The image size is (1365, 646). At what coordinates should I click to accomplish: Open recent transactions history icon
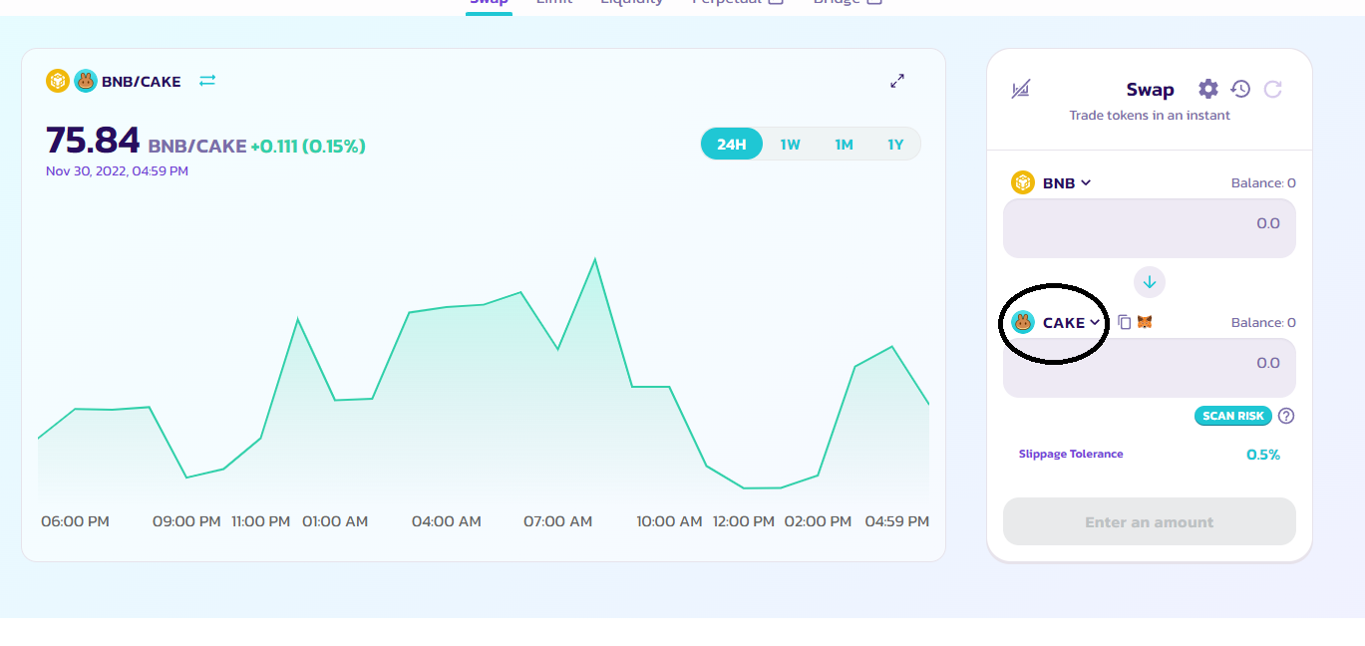click(x=1240, y=89)
